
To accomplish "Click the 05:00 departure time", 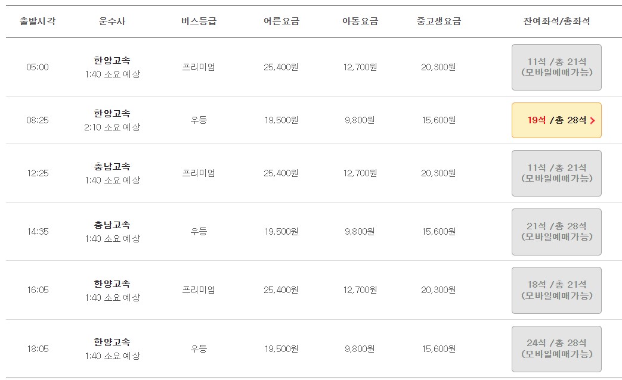I will [x=37, y=67].
